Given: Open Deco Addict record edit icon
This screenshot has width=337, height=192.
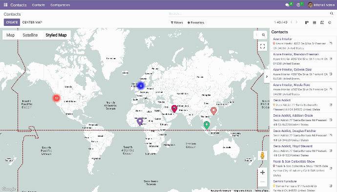Looking at the screenshot, I should 331,105.
